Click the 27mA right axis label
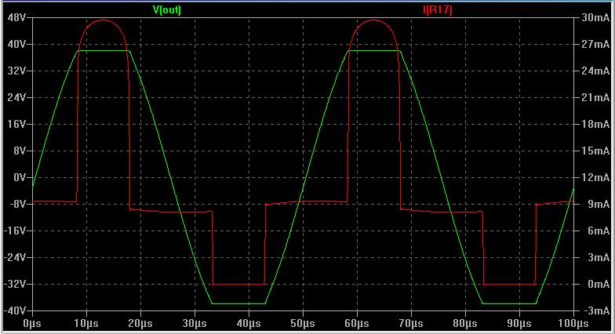 pos(595,44)
